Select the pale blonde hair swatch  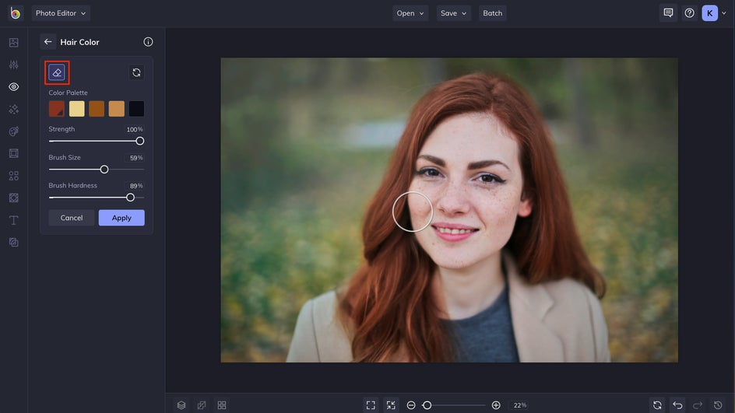76,109
